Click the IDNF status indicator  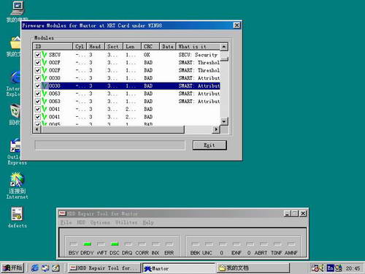click(237, 243)
